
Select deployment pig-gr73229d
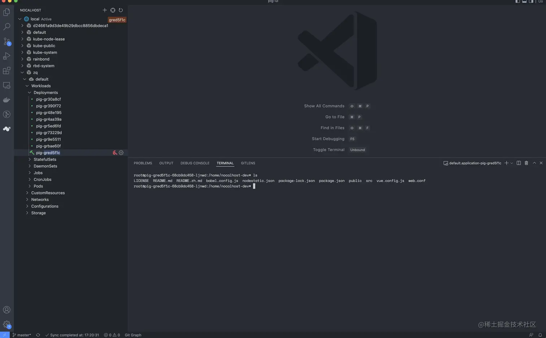pyautogui.click(x=49, y=132)
